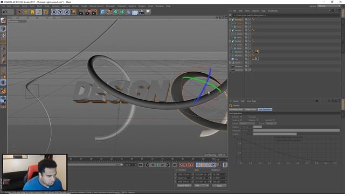Click Record Active Objects keyframe button
The image size is (345, 194).
coord(181,165)
